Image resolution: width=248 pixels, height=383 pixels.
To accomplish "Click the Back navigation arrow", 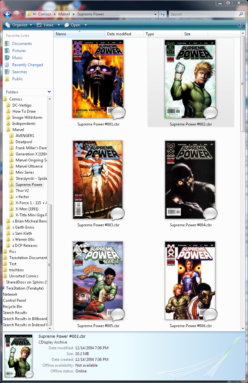I will click(8, 14).
